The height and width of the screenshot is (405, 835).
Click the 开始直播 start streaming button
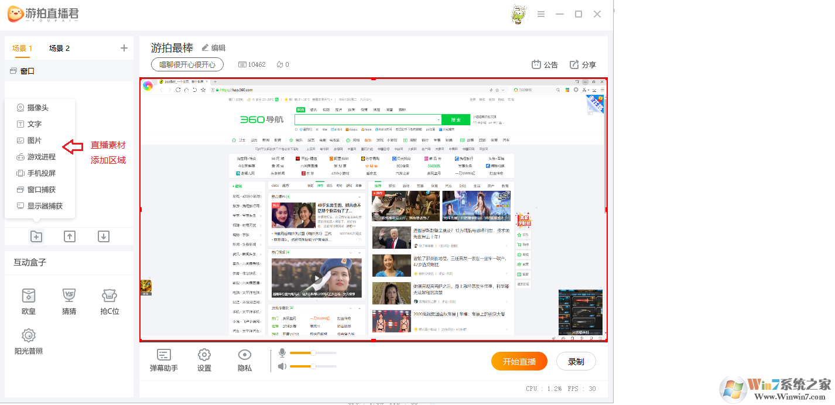[x=519, y=362]
